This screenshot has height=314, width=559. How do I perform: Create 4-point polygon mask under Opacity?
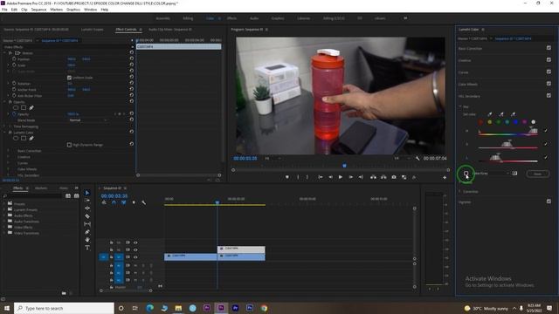[24, 107]
